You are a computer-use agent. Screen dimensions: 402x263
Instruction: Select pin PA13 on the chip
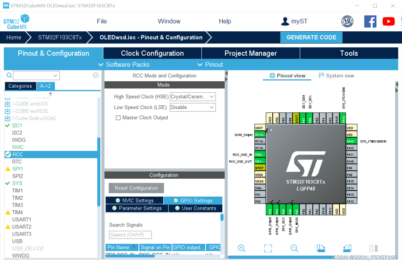click(x=351, y=141)
